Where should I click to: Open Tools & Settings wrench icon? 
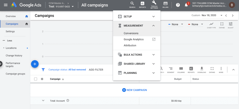pos(154,4)
